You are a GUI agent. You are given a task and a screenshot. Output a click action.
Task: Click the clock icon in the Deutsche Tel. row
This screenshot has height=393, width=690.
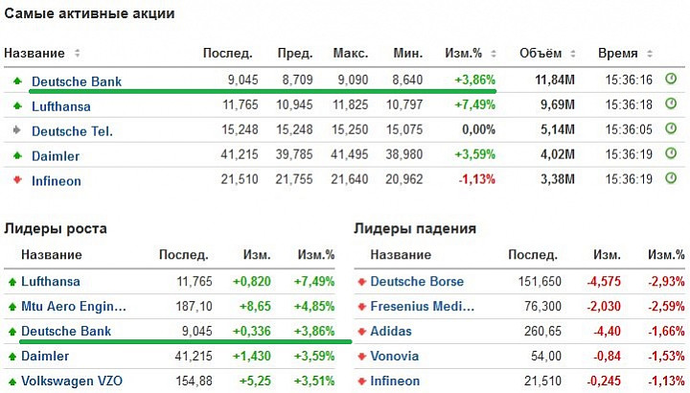pyautogui.click(x=671, y=128)
